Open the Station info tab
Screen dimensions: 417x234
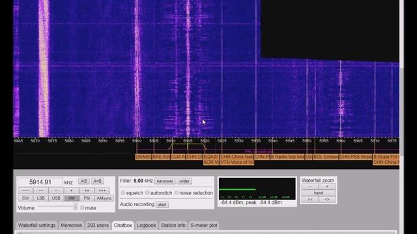click(173, 226)
